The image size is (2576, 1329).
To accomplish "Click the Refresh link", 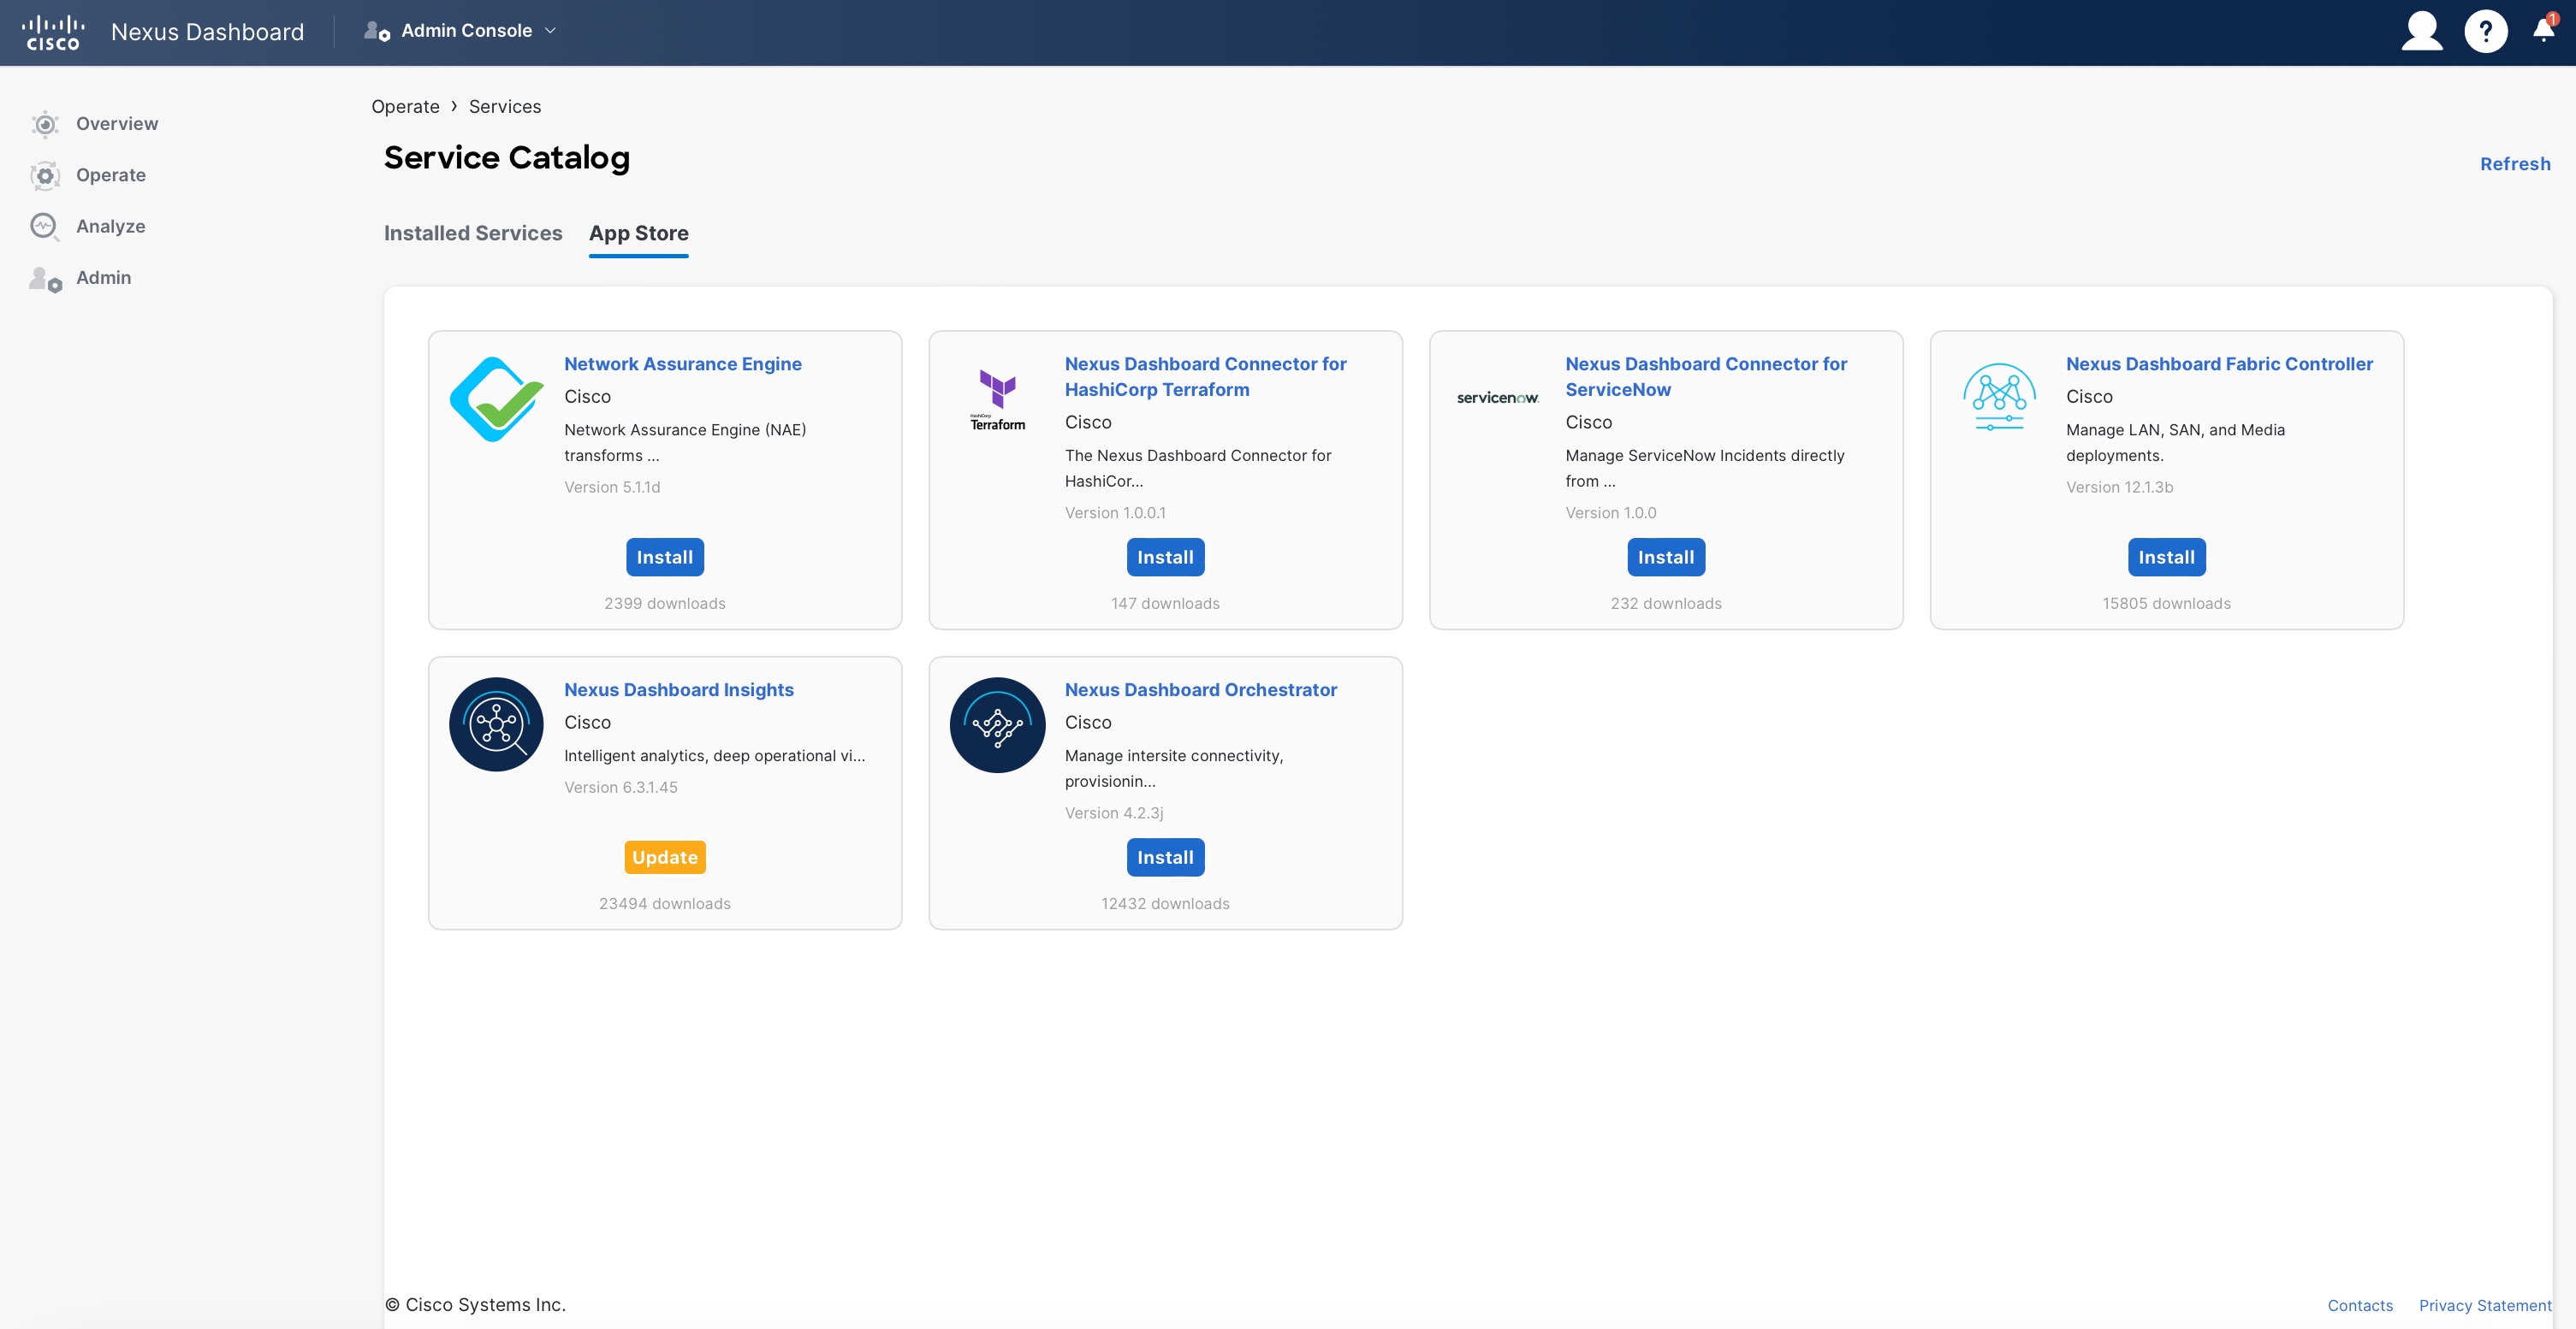I will (2515, 164).
